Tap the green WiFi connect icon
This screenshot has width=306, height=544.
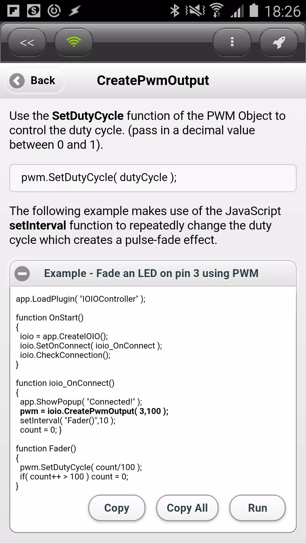point(74,42)
